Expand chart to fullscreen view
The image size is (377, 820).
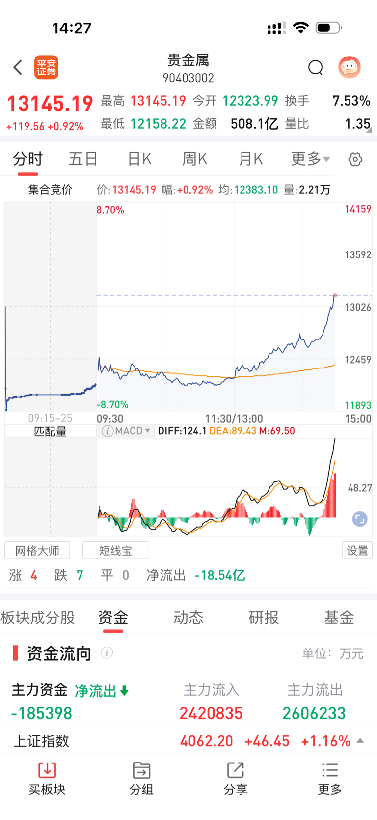click(x=360, y=519)
